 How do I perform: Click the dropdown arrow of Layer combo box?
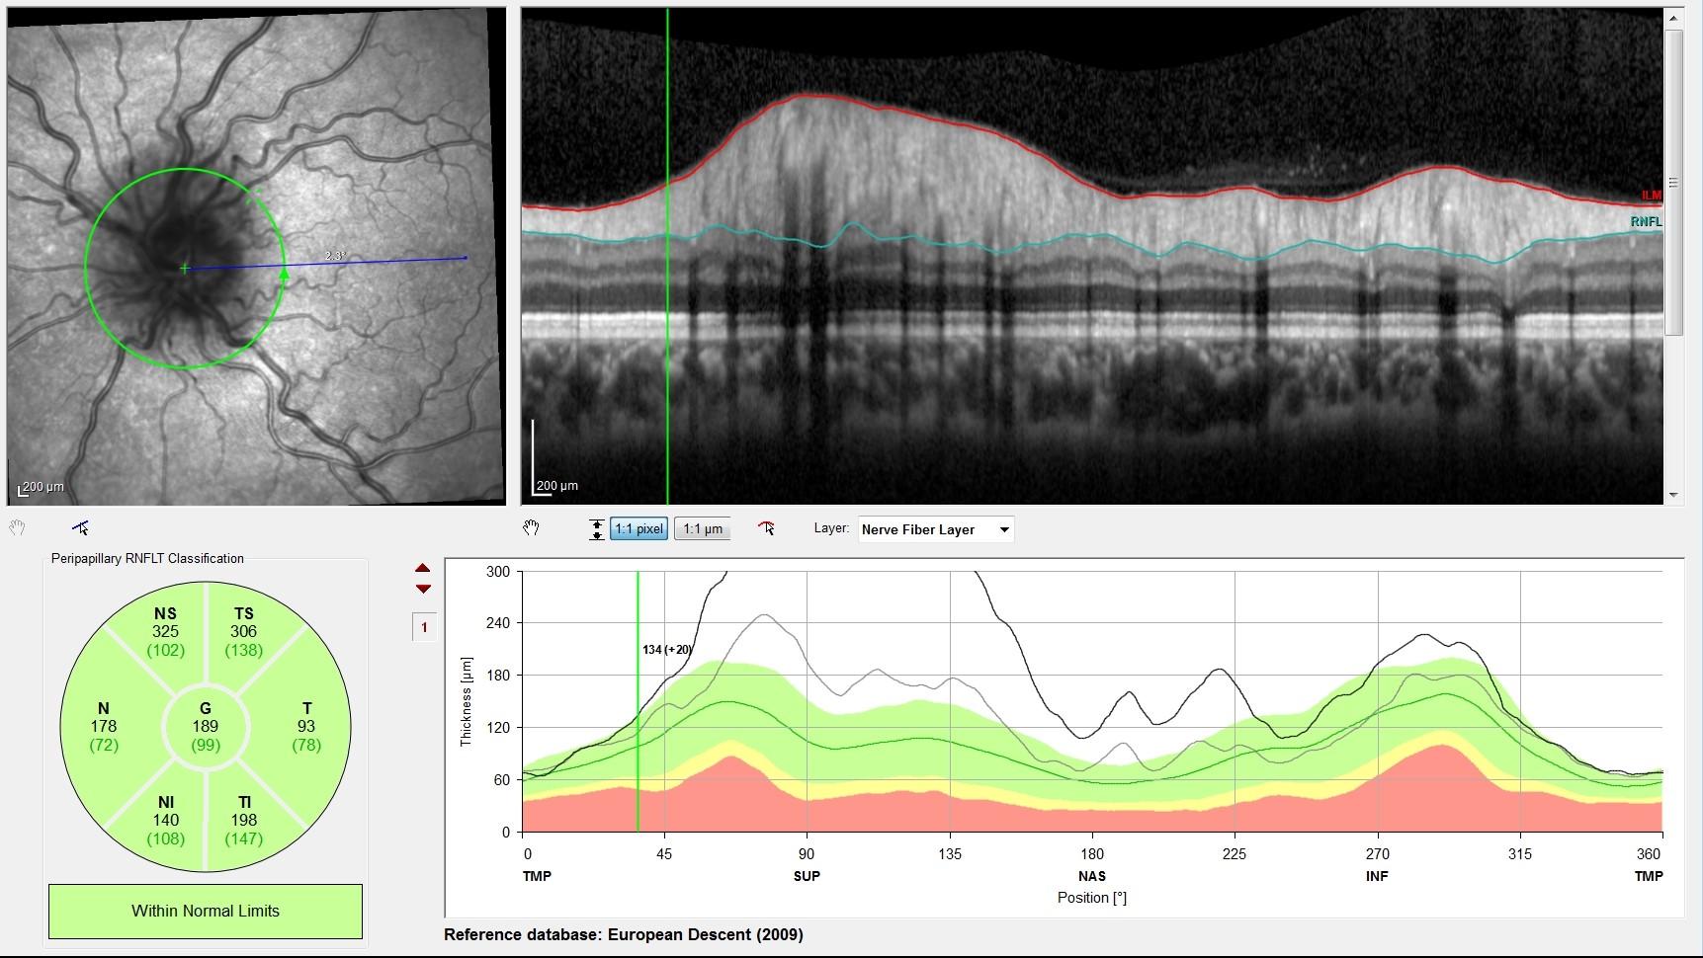click(x=1004, y=529)
